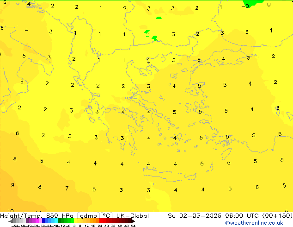Click the '-54' legend scale value
Viewport: 293px width, 227px height.
pyautogui.click(x=15, y=226)
